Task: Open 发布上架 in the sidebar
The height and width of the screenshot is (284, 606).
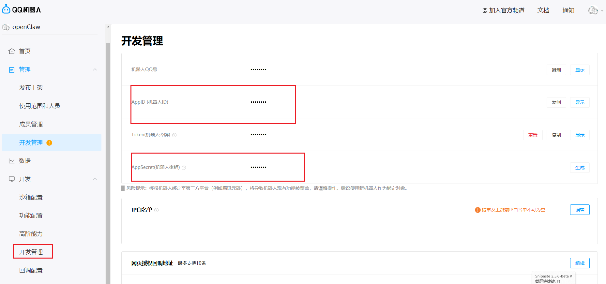Action: 31,88
